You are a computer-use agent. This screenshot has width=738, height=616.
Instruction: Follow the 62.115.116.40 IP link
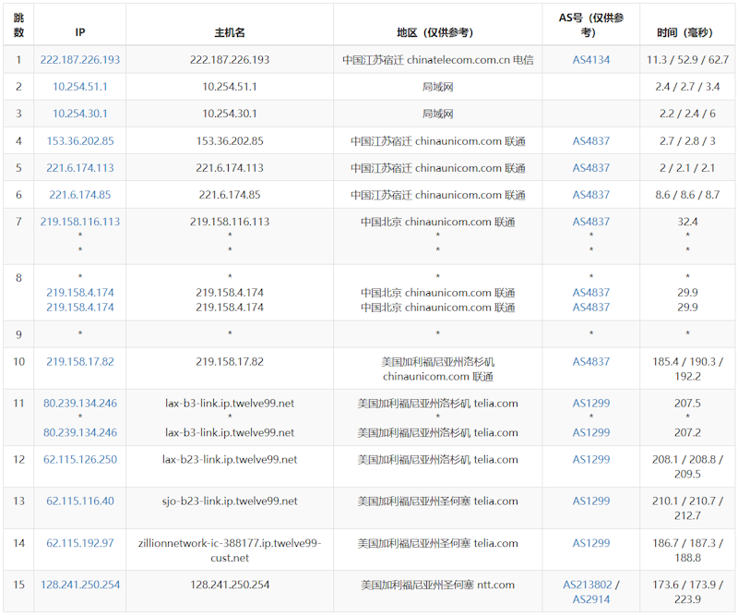coord(80,501)
